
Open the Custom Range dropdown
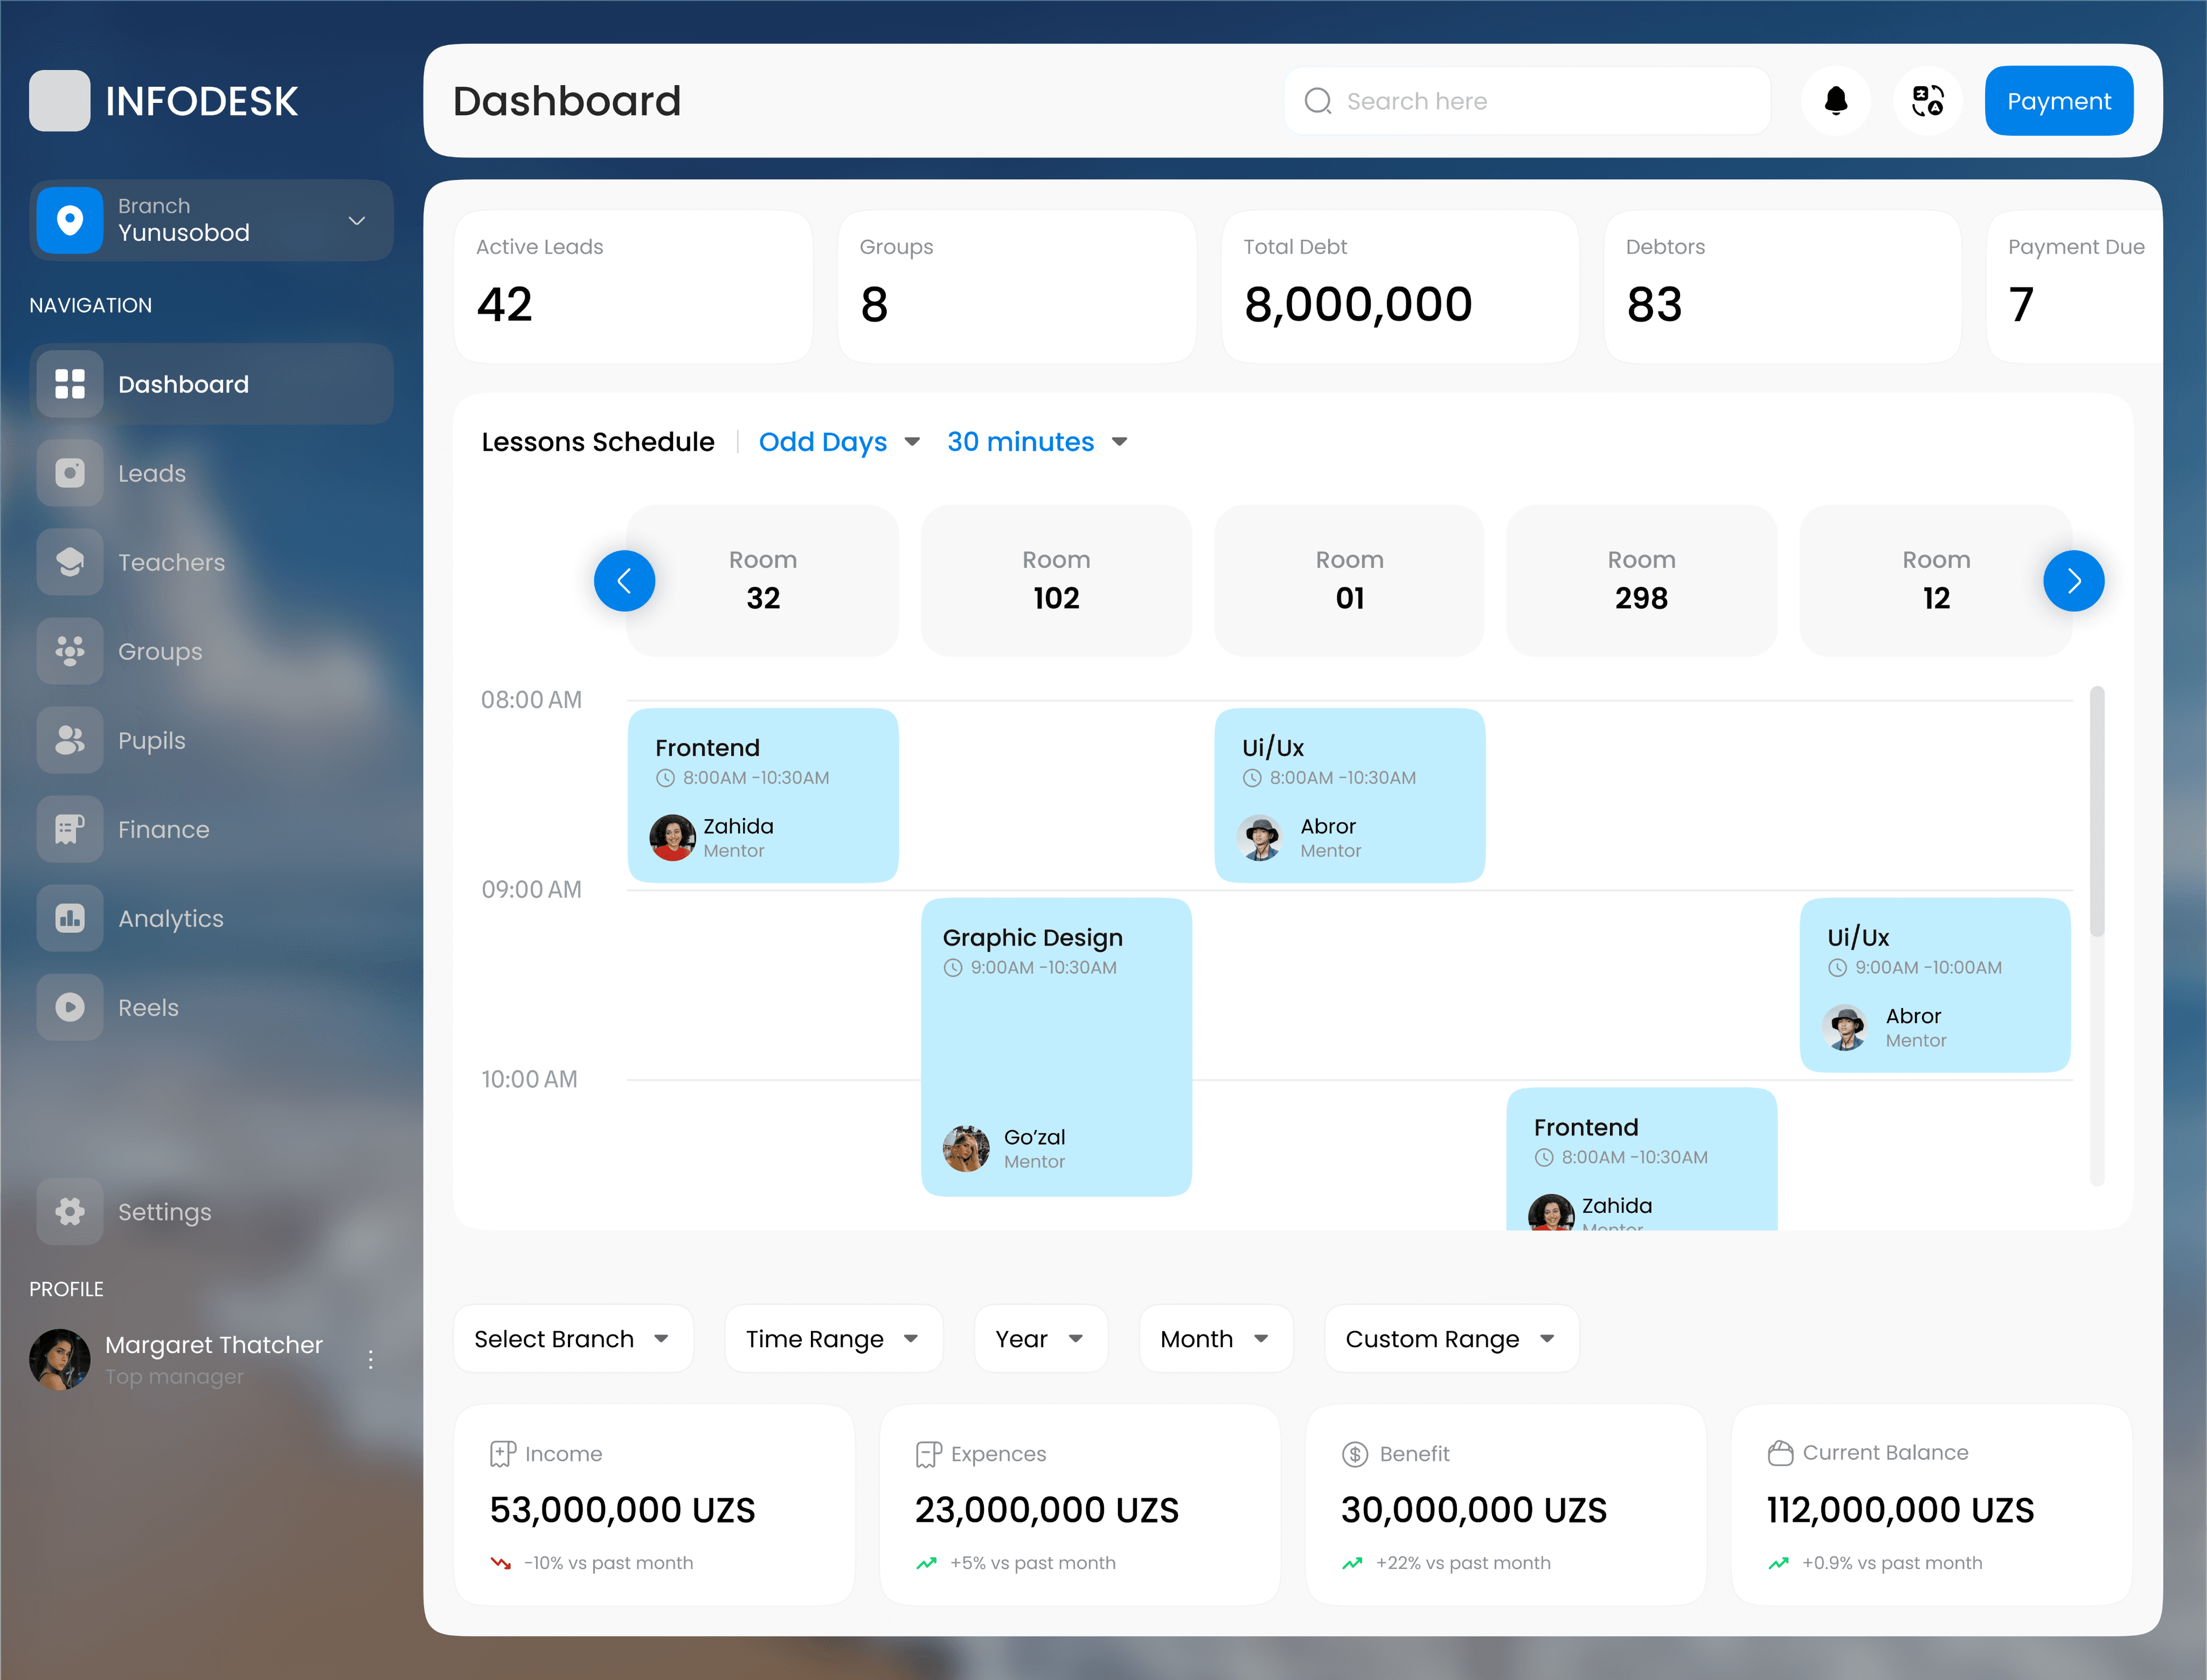(1452, 1339)
